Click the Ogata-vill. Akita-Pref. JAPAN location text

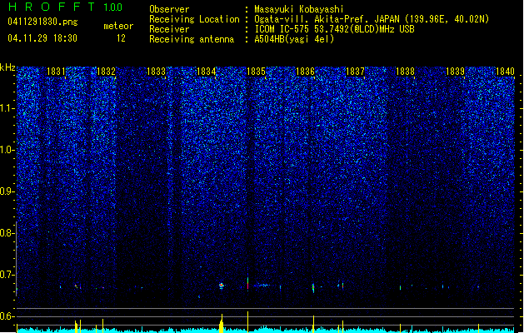pyautogui.click(x=372, y=19)
